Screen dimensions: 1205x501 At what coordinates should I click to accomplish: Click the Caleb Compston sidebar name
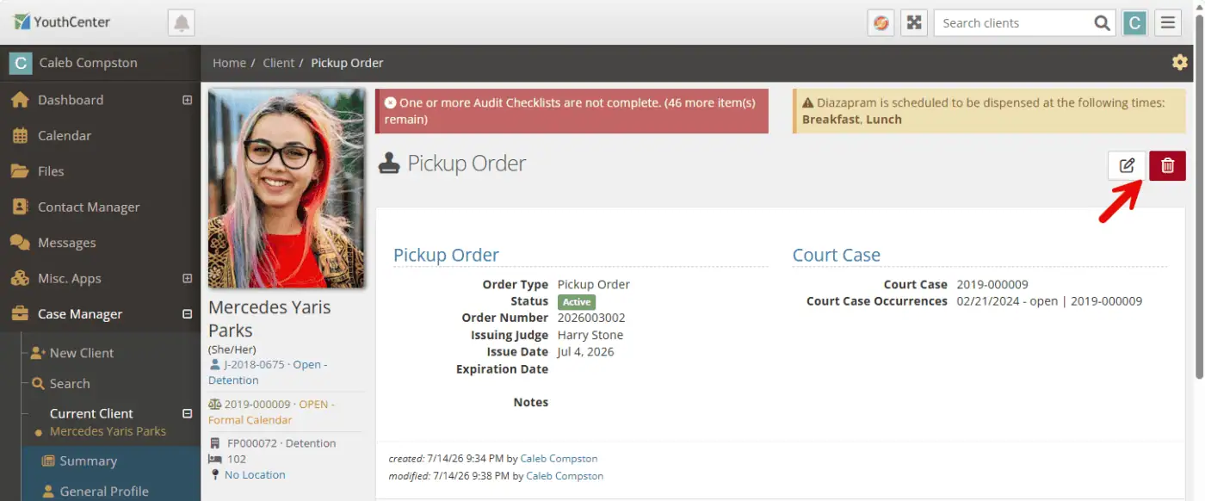tap(88, 63)
